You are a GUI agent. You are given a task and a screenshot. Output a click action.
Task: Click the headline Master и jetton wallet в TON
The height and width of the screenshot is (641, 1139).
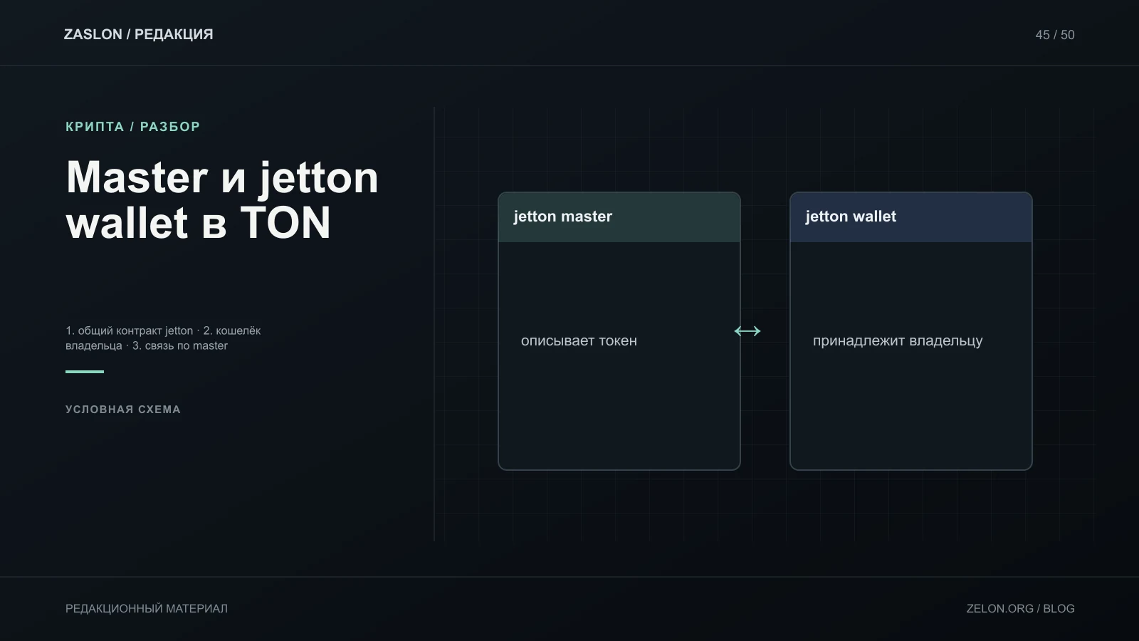tap(222, 199)
